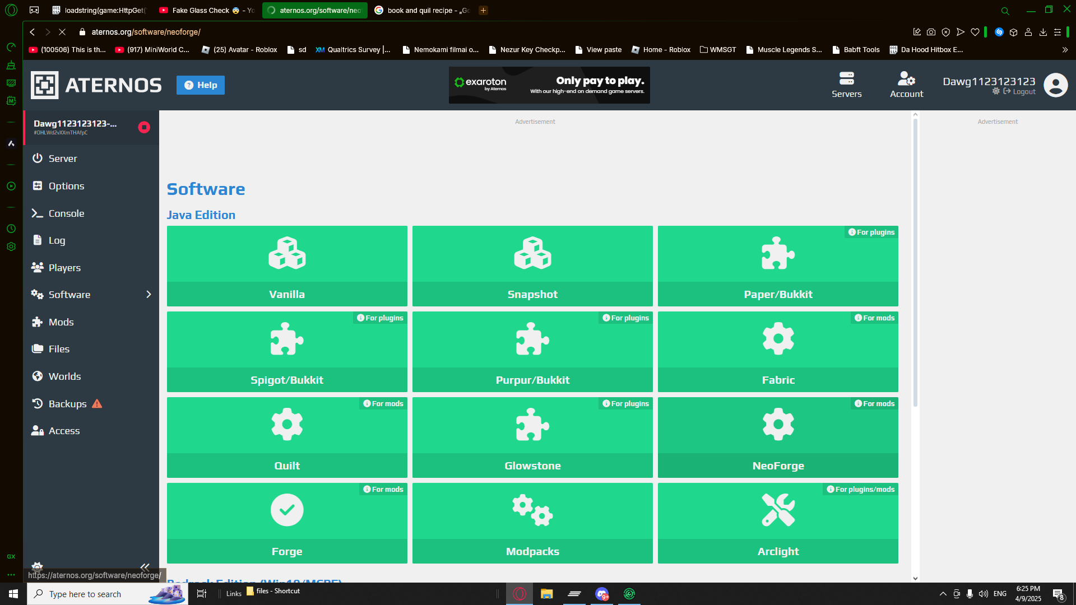Select the Vanilla software tile
Image resolution: width=1076 pixels, height=605 pixels.
[287, 266]
